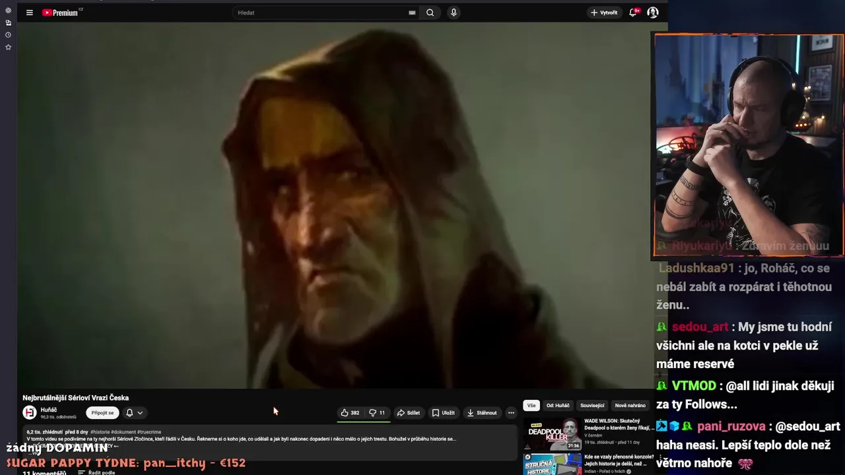
Task: Click the Vytvořit create button
Action: 605,13
